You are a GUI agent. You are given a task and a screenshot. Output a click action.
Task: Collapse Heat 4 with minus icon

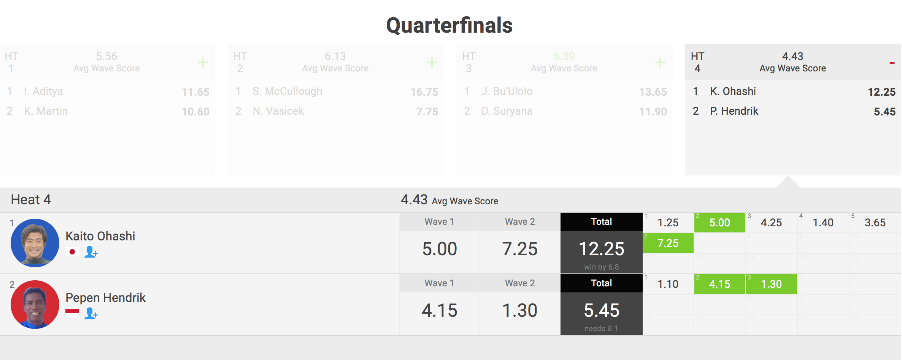(x=892, y=63)
